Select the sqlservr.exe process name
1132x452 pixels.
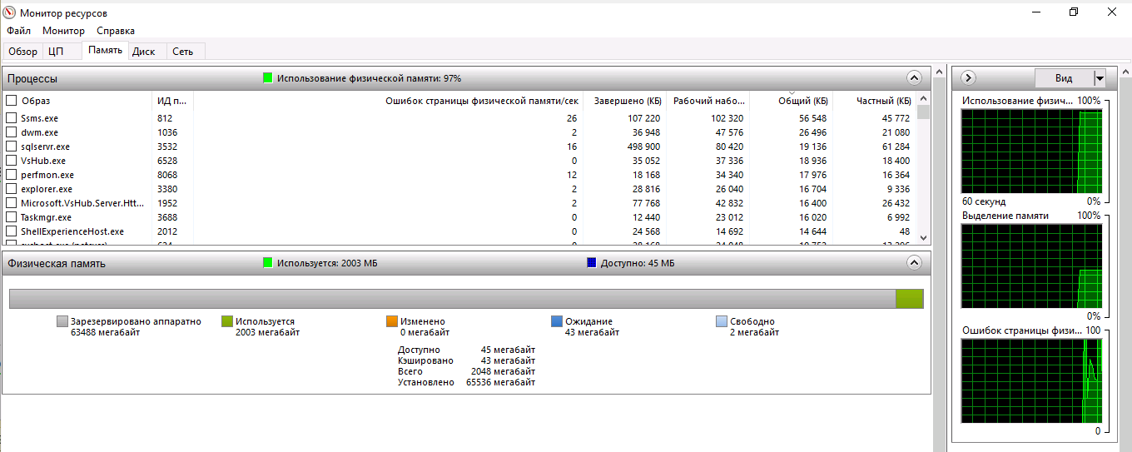[45, 147]
